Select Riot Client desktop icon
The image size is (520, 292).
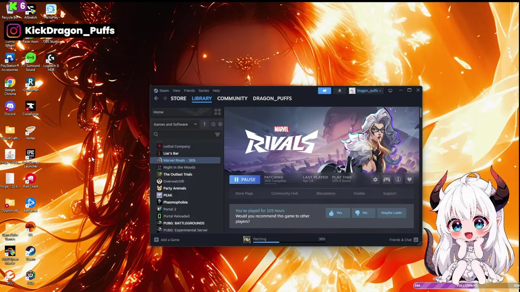30,181
